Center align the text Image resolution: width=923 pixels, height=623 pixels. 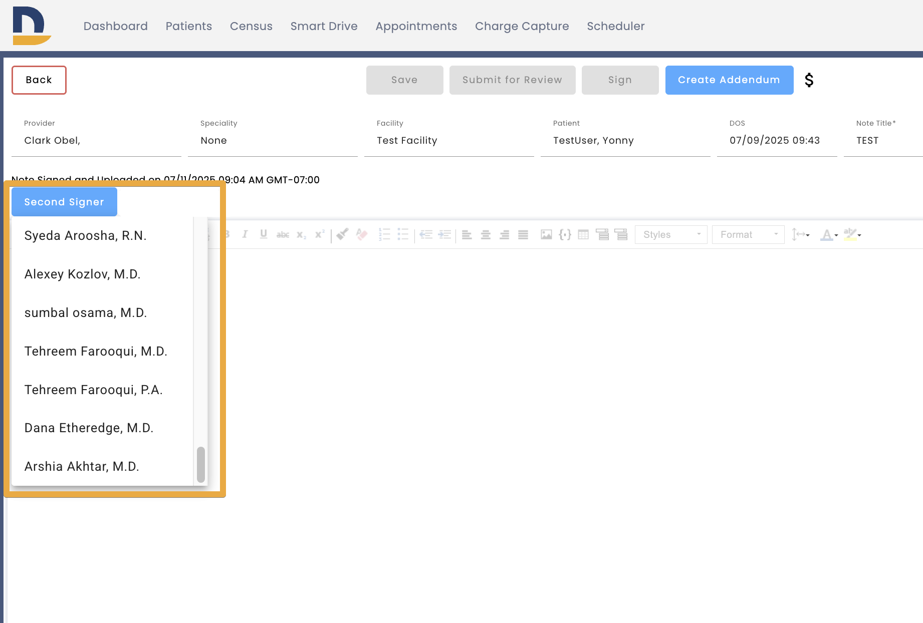point(486,234)
